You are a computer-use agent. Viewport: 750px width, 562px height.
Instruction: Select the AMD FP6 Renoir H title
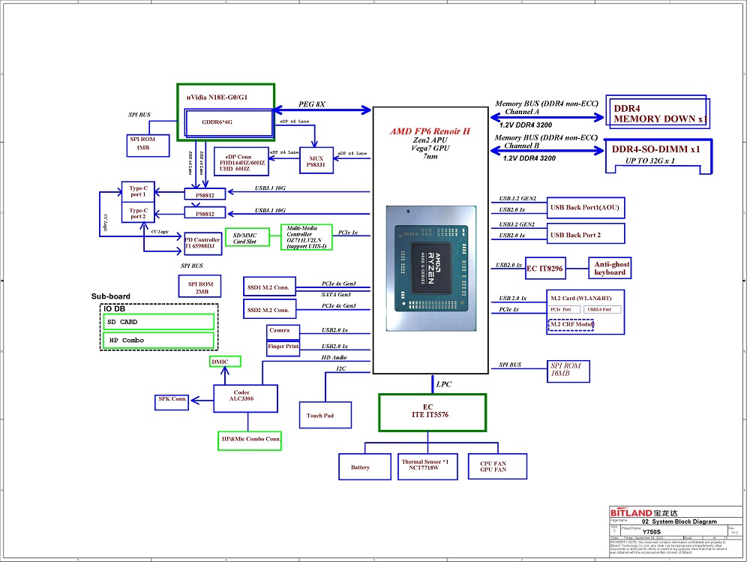tap(430, 131)
